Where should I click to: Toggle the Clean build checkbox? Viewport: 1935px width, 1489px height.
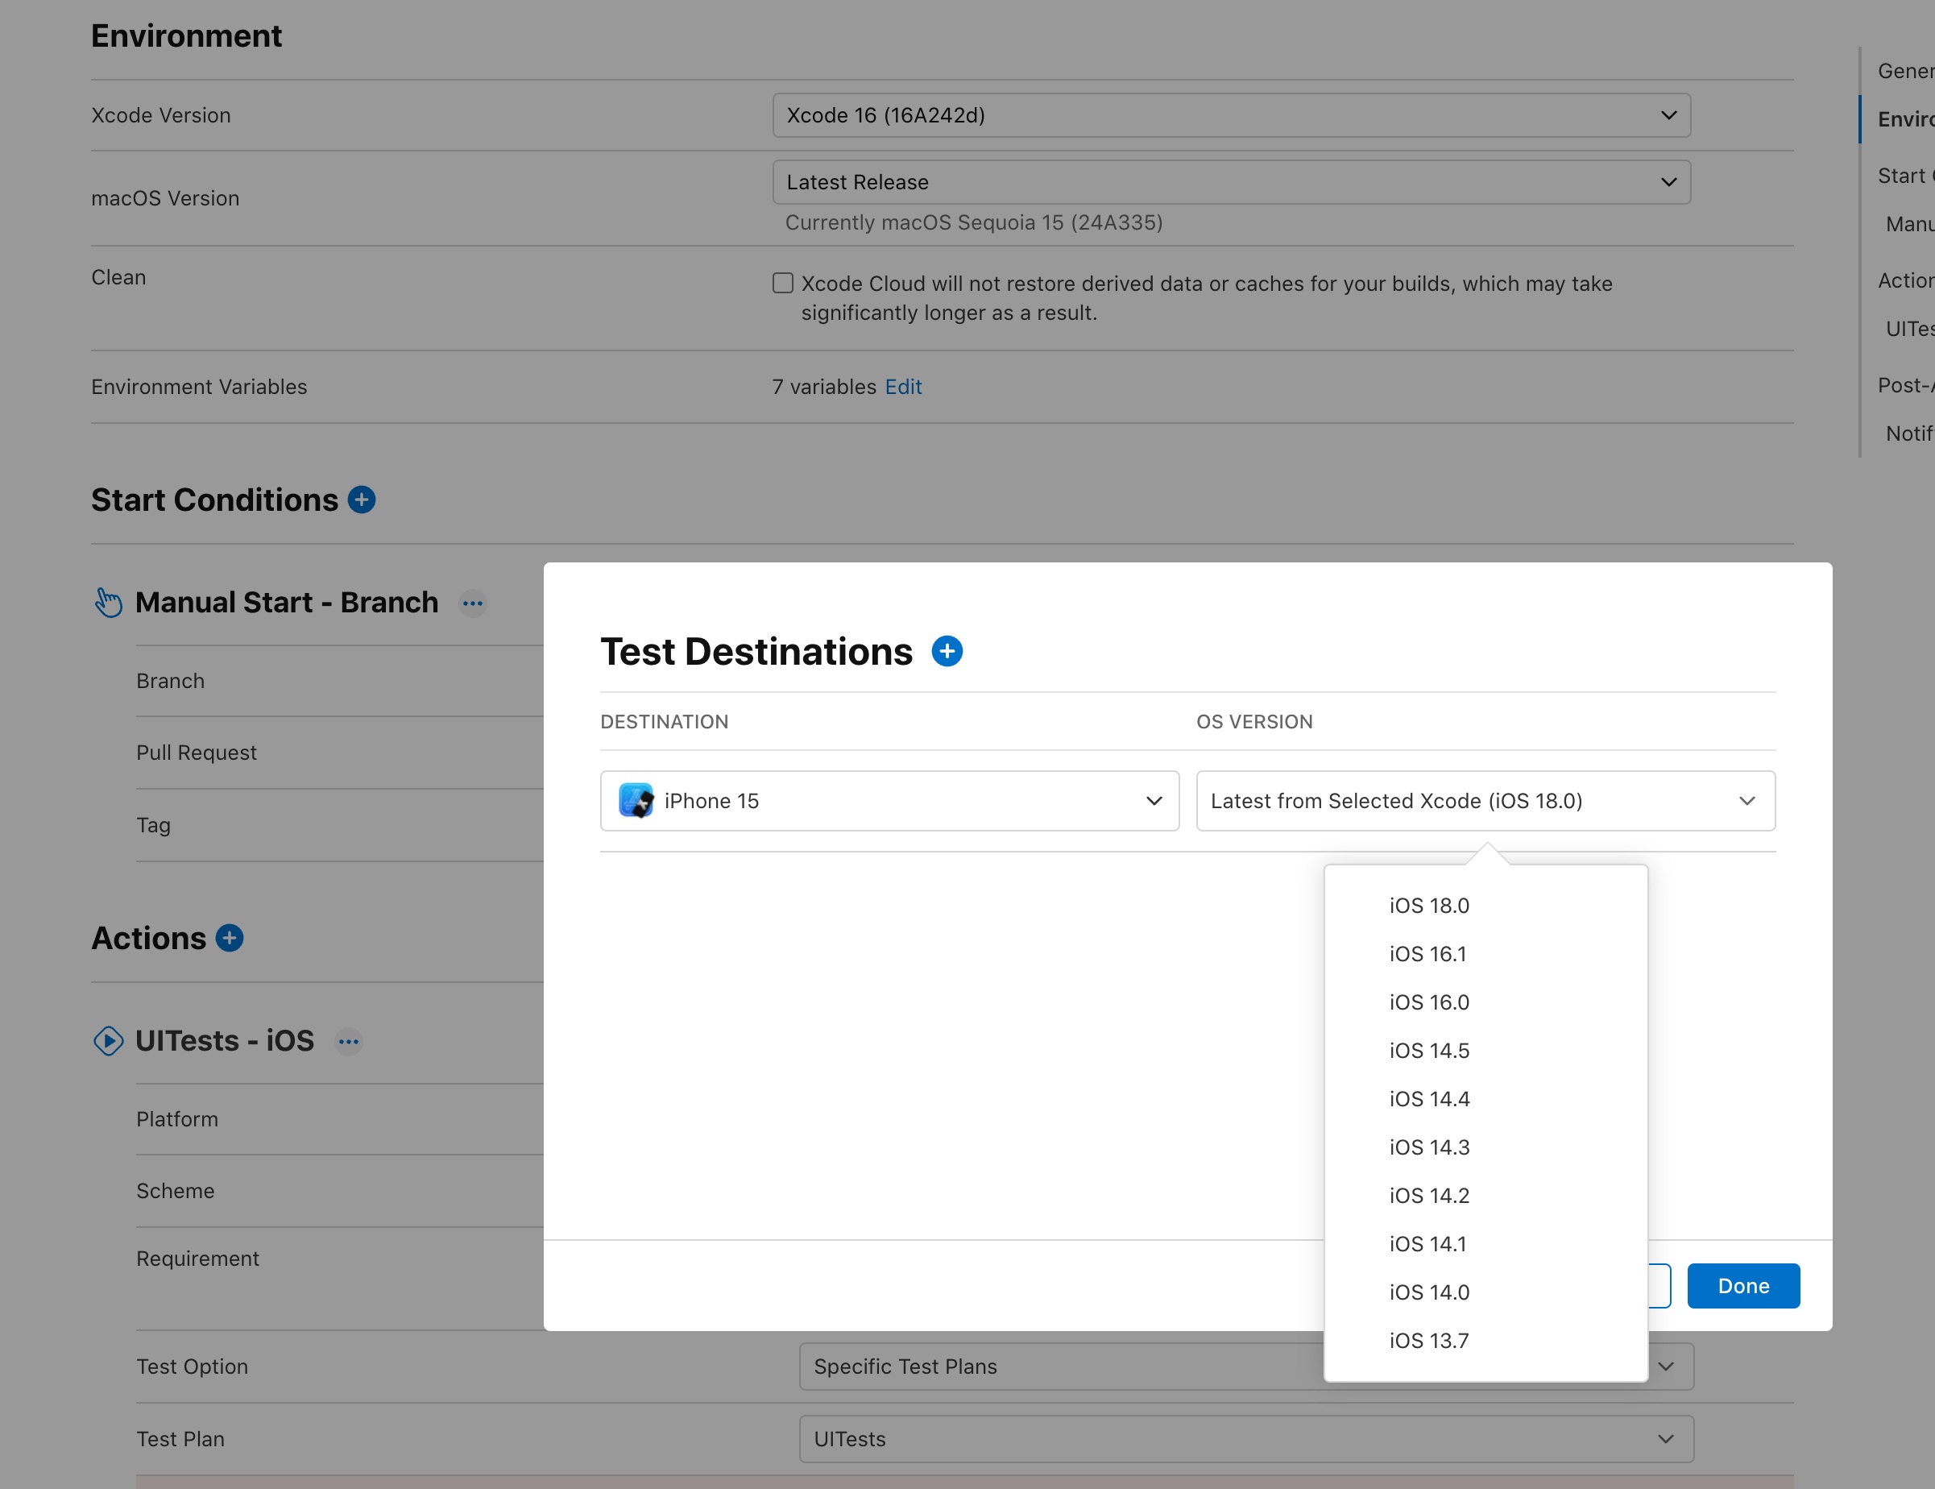point(782,283)
